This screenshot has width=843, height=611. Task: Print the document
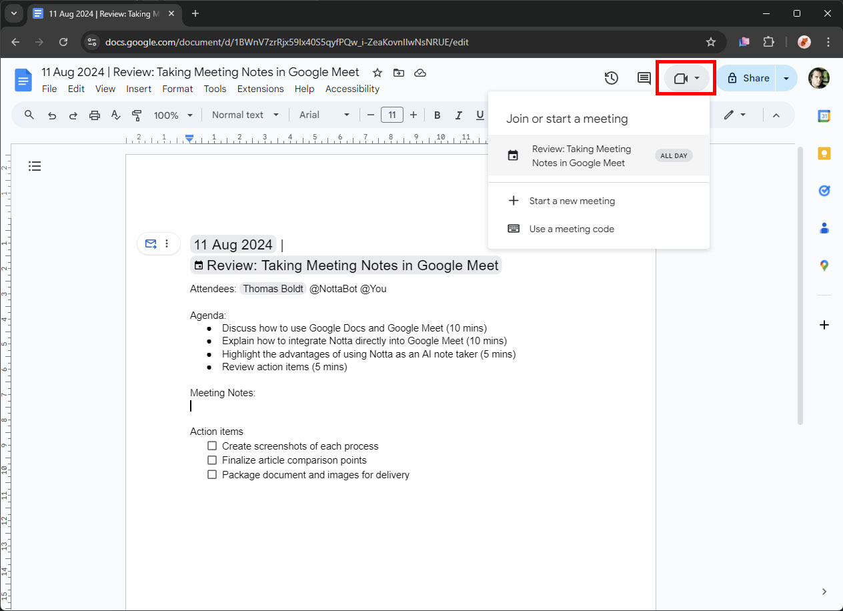95,115
